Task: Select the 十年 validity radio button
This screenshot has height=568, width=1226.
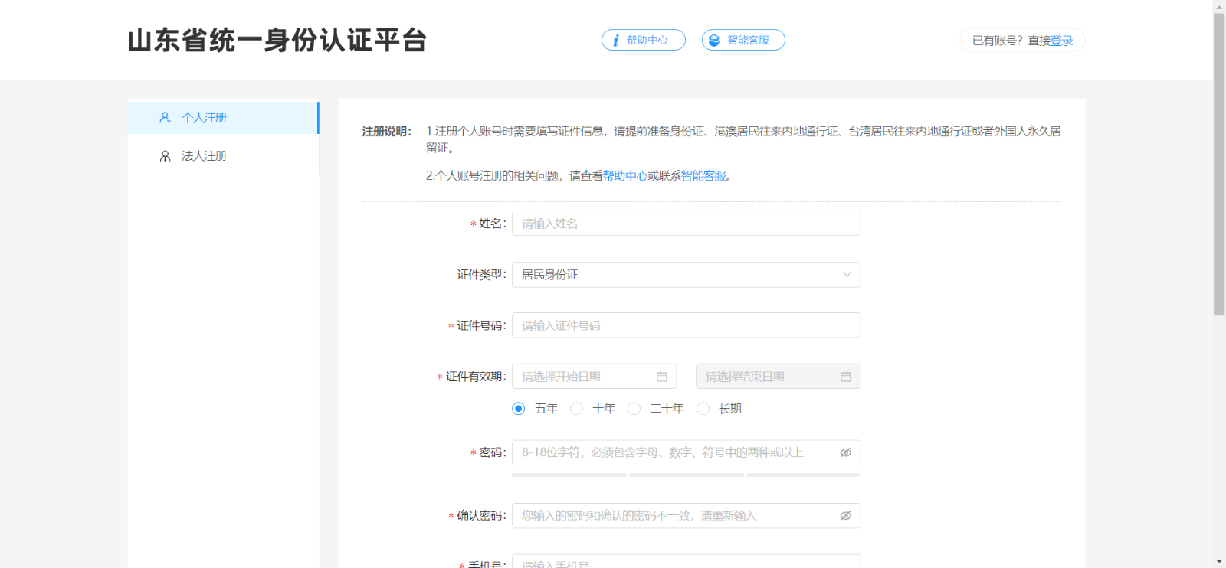Action: [577, 409]
